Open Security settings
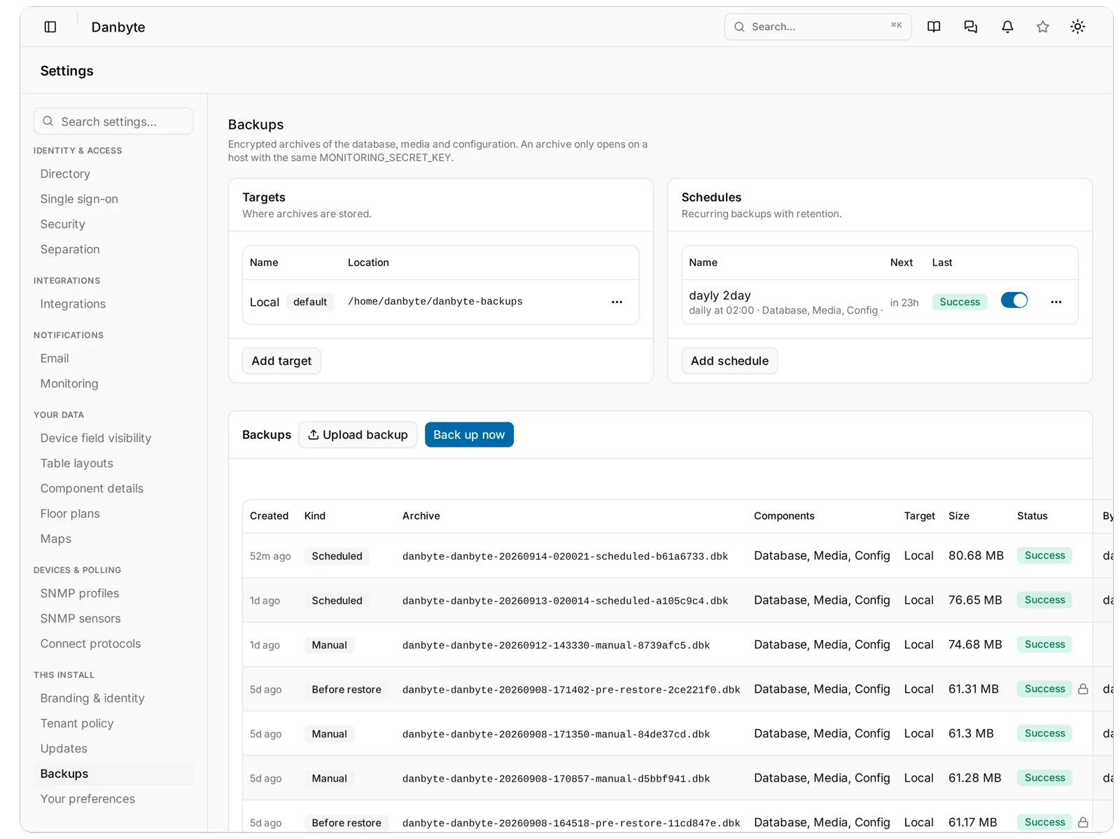The image size is (1120, 839). click(62, 224)
